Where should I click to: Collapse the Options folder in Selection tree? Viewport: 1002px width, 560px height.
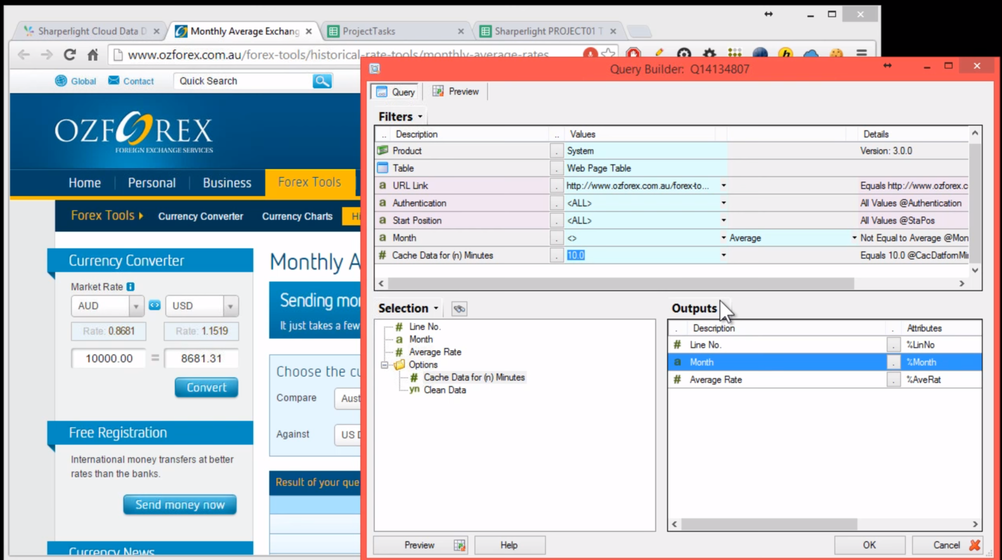click(x=384, y=365)
